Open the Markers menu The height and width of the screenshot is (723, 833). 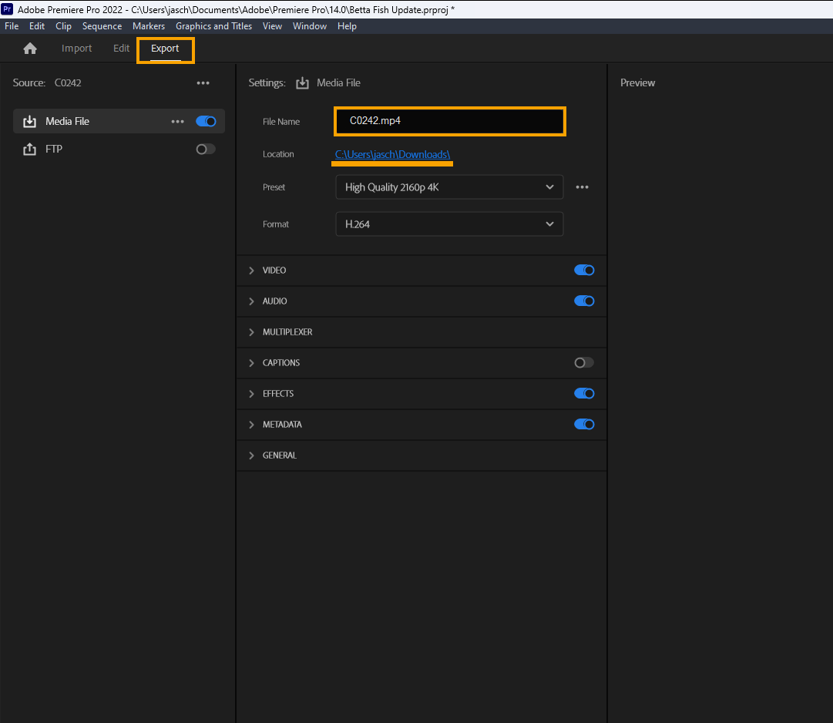point(149,26)
